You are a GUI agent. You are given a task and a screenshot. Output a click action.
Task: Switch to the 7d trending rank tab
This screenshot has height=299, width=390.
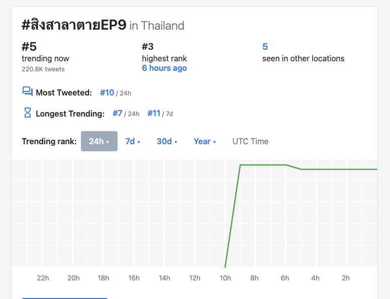133,141
